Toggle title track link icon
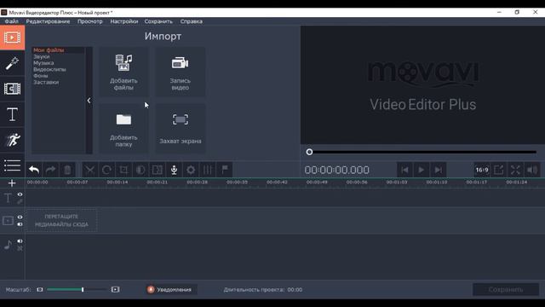 point(20,201)
